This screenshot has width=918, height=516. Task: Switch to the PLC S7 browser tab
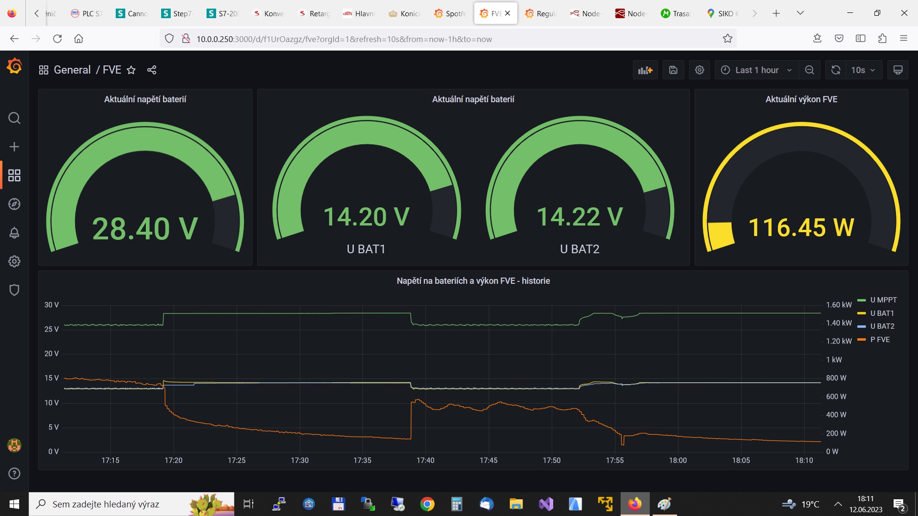[x=87, y=13]
